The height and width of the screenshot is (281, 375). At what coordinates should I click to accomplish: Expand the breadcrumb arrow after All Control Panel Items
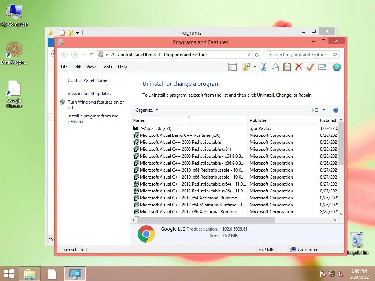coord(160,55)
